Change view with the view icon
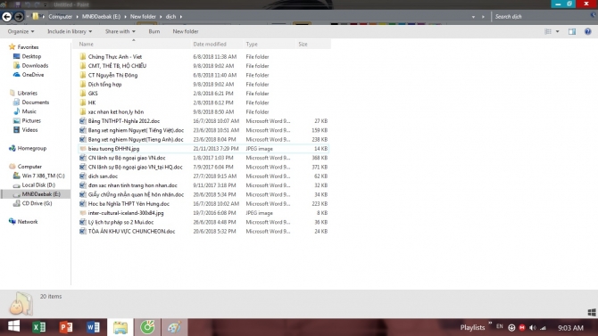 click(548, 31)
